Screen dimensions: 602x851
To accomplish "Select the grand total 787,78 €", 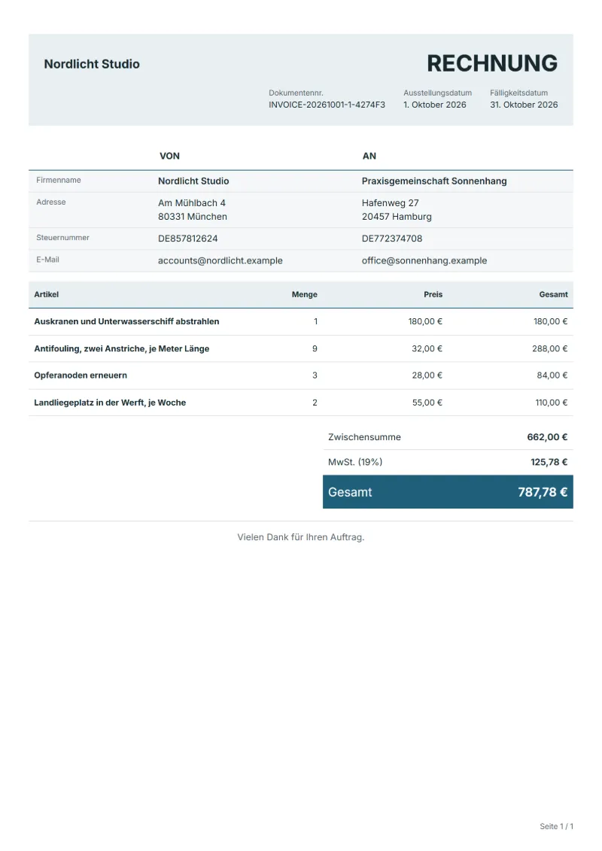I will [543, 492].
